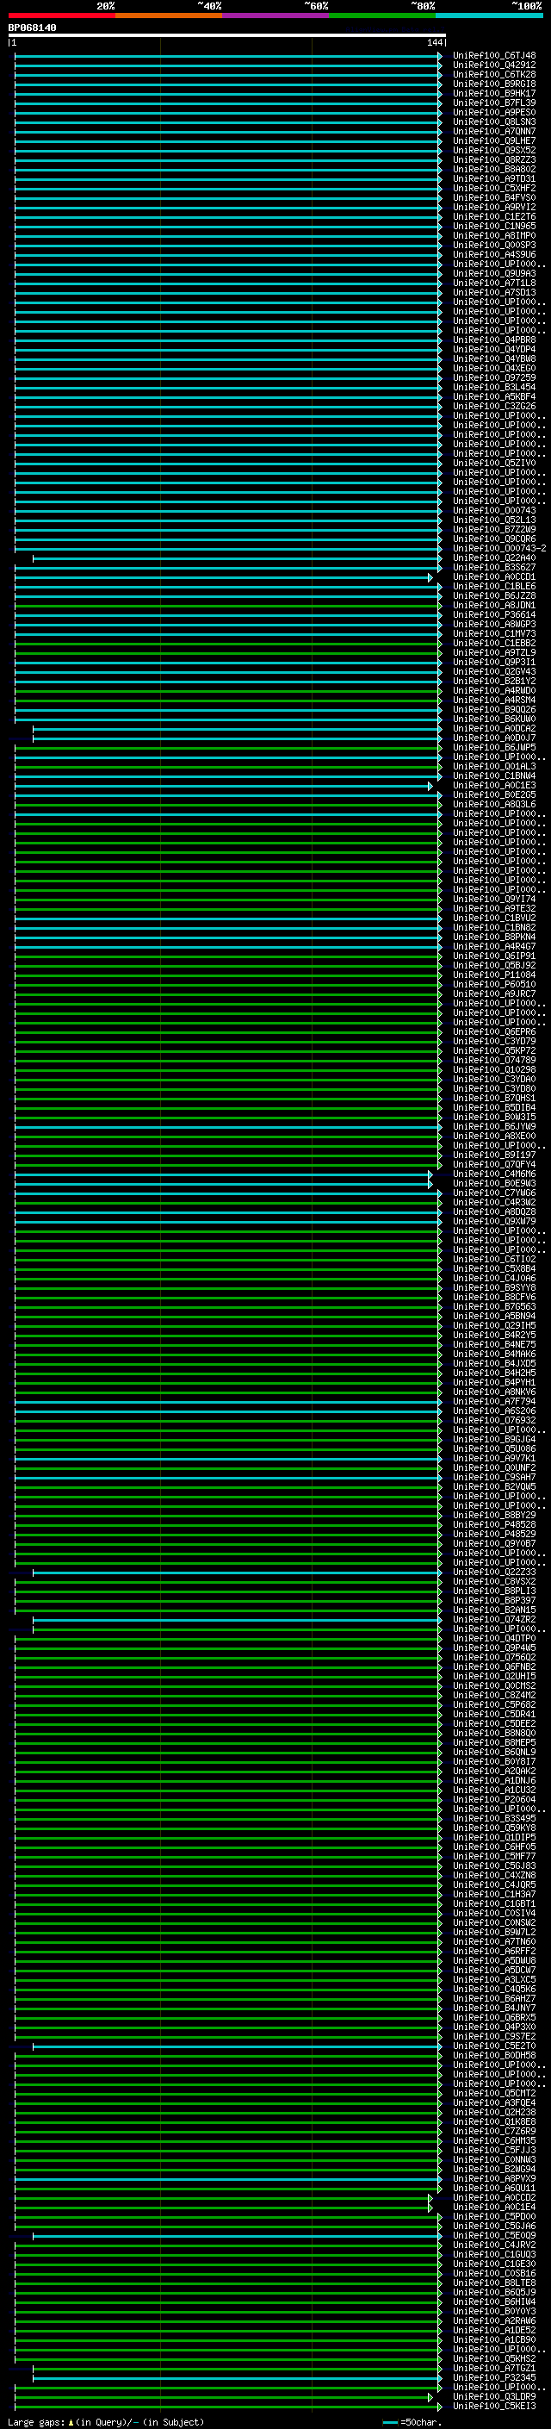Open hit UniRef100_B7FL39
The image size is (551, 2429).
(x=493, y=103)
